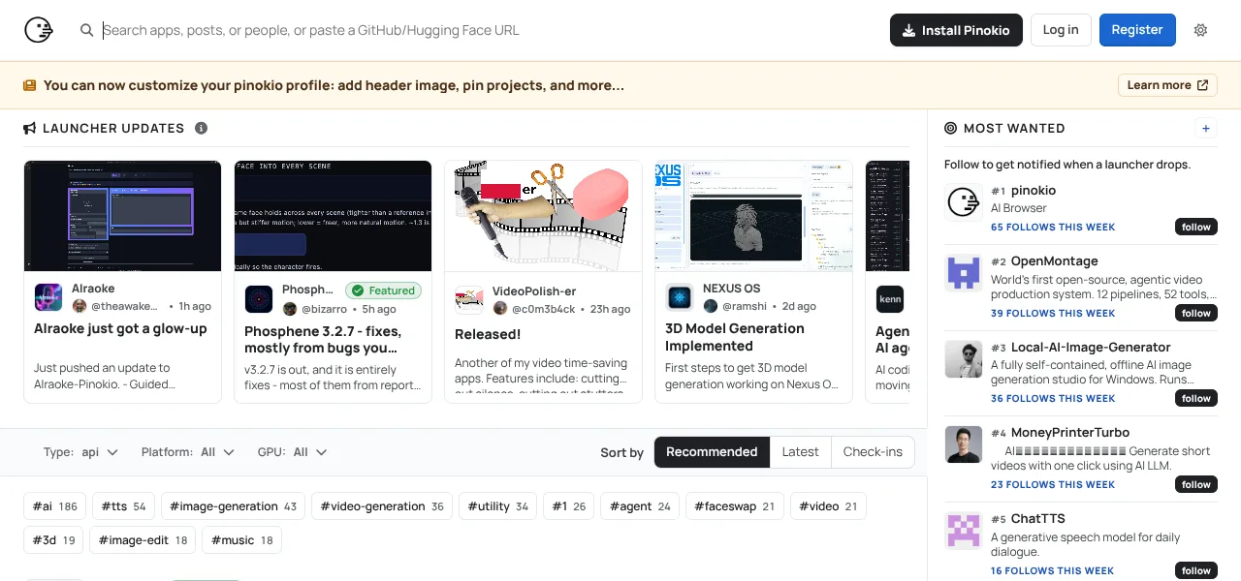The width and height of the screenshot is (1241, 581).
Task: Filter by #music tag
Action: (241, 540)
